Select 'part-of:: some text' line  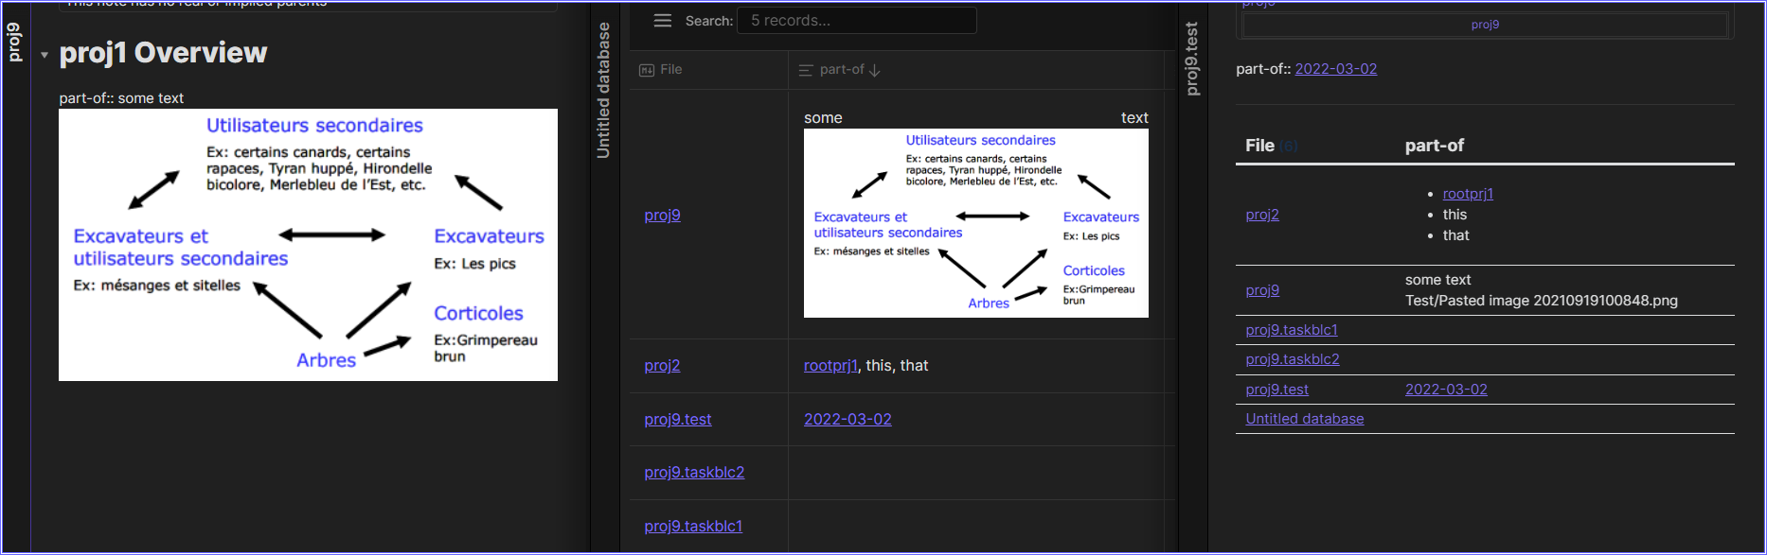point(121,98)
